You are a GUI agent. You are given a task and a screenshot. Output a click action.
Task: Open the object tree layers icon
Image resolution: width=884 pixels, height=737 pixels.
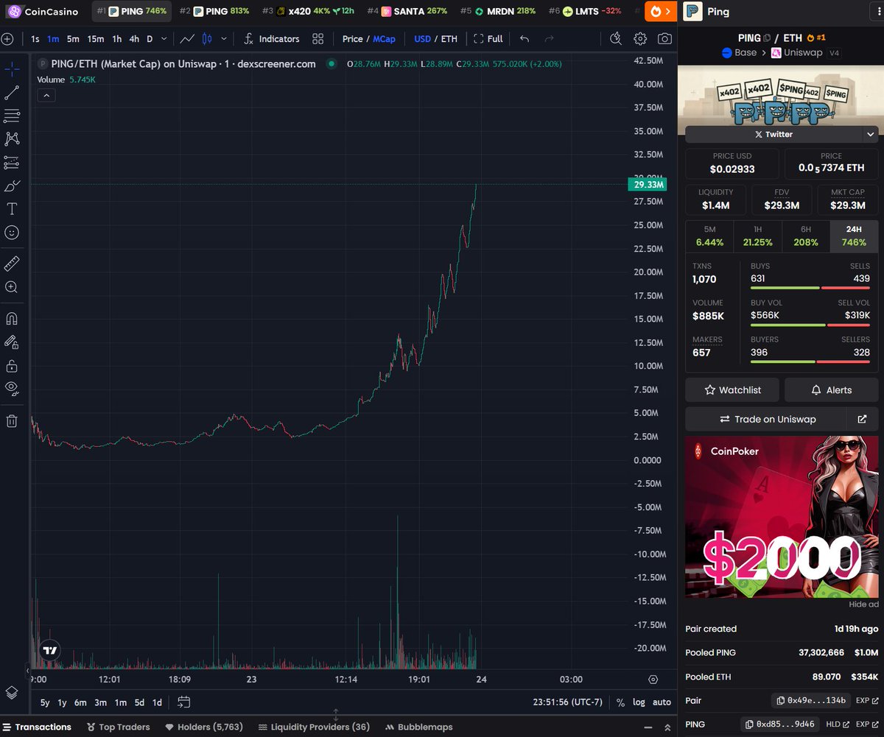(12, 693)
